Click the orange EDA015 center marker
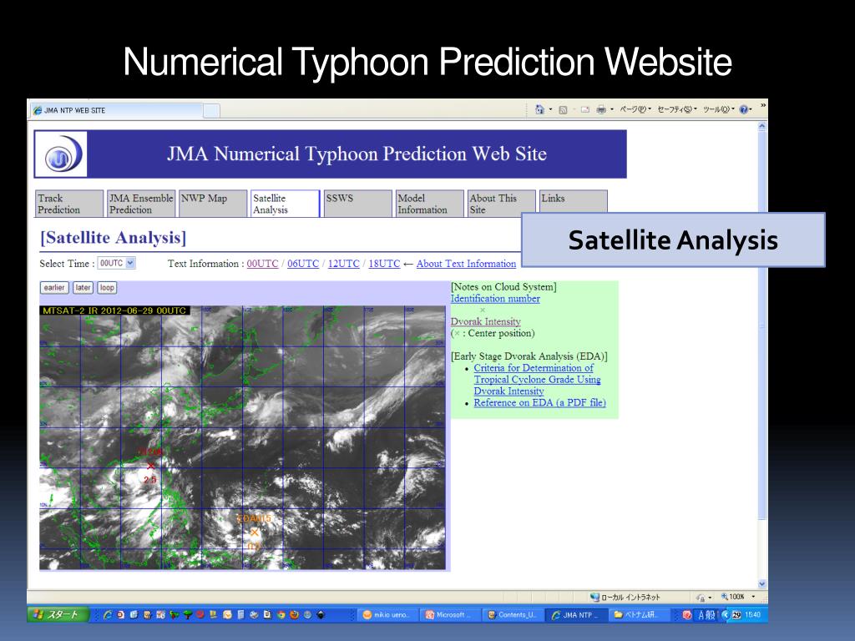 254,532
